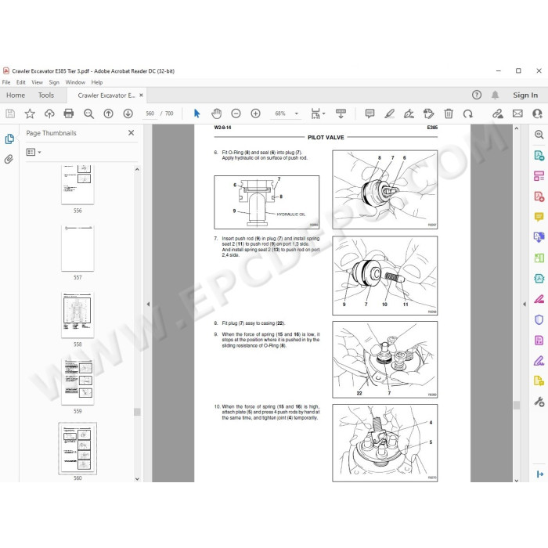Collapse right tools pane with the triangle
The height and width of the screenshot is (548, 548).
525,304
